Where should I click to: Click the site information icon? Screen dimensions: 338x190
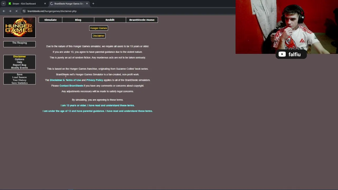click(x=24, y=11)
